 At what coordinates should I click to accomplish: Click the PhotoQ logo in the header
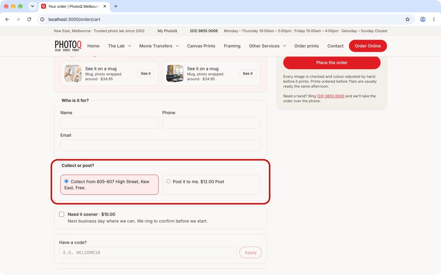click(x=68, y=46)
